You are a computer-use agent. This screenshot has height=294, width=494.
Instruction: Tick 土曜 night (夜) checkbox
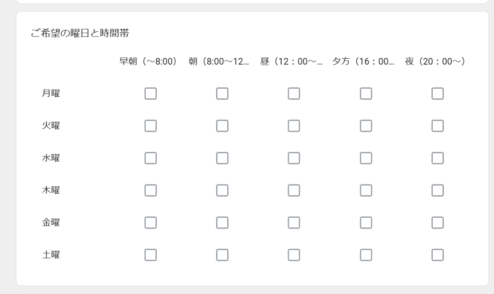[438, 254]
